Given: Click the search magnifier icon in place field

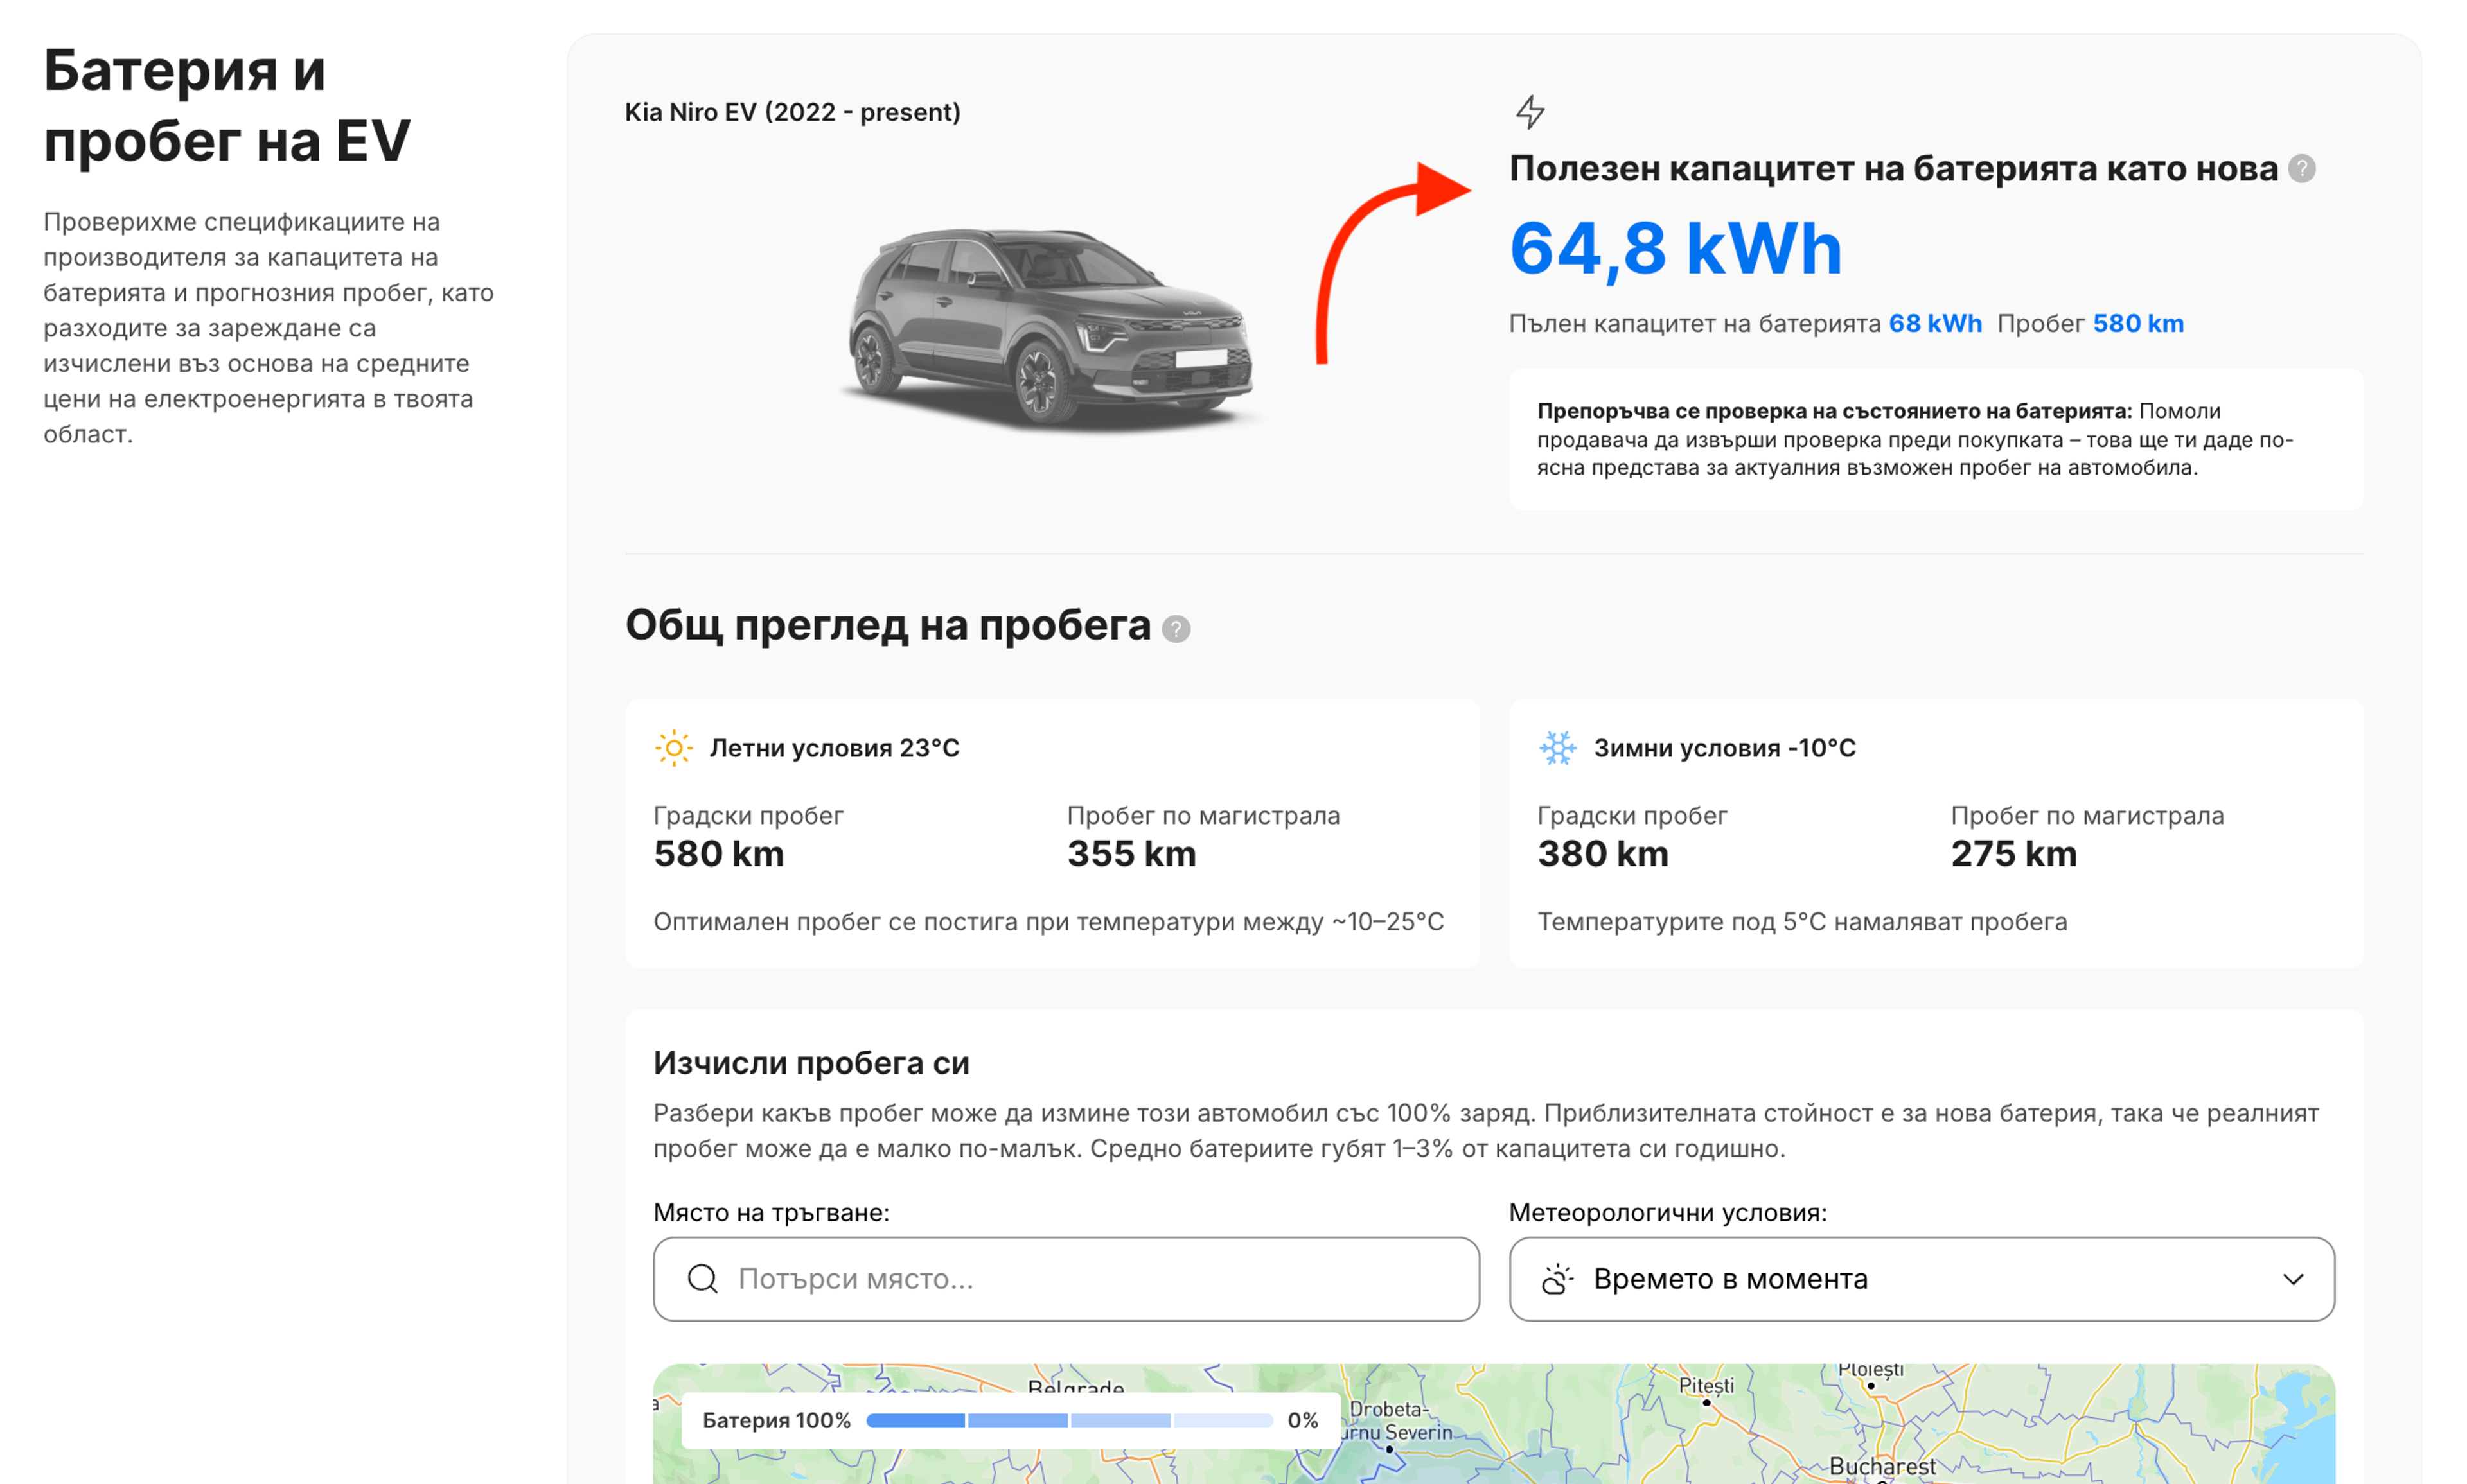Looking at the screenshot, I should tap(703, 1279).
